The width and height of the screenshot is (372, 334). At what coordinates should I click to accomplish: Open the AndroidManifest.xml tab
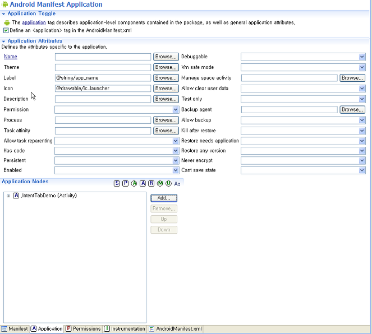[175, 329]
